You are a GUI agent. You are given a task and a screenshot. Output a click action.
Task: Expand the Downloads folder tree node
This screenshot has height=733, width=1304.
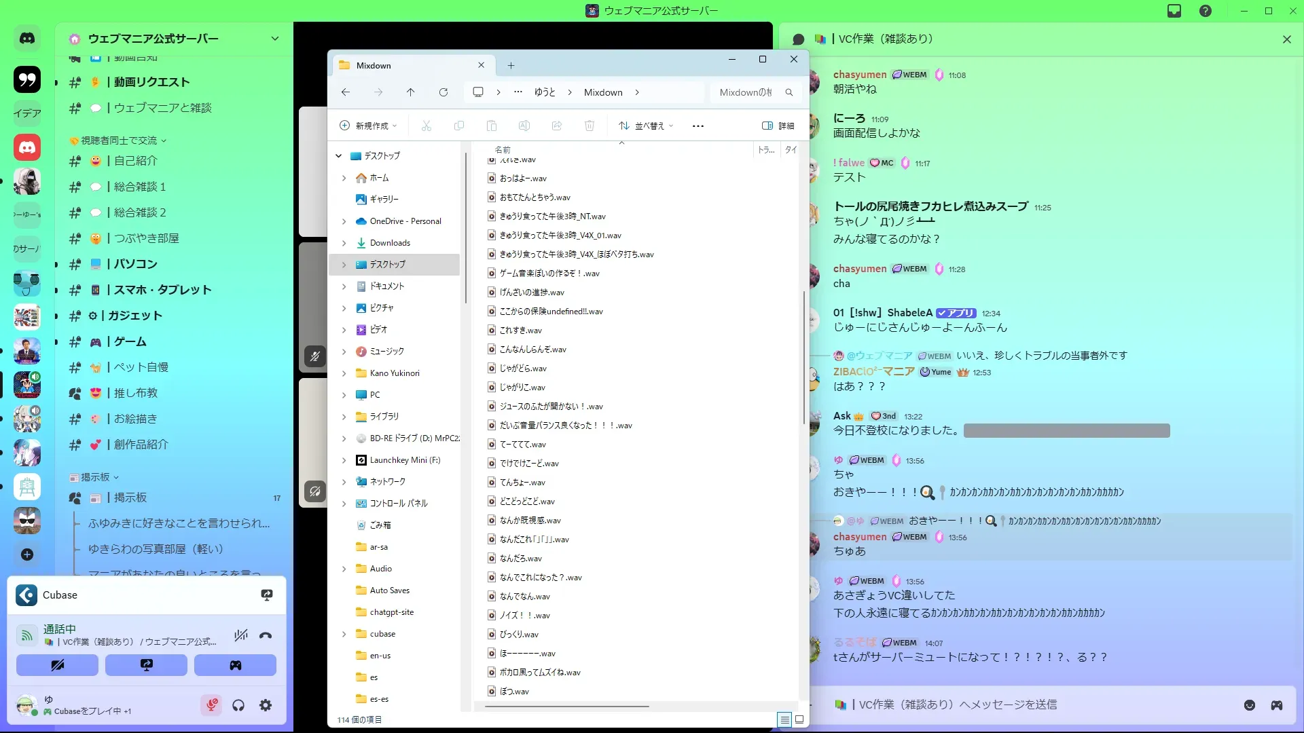(344, 243)
